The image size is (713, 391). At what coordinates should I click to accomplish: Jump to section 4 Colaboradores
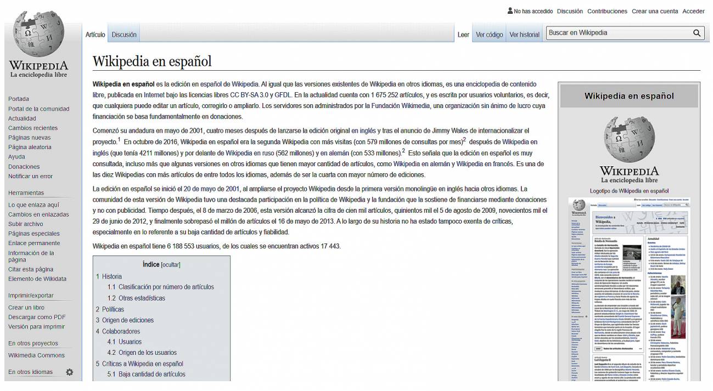click(x=117, y=331)
